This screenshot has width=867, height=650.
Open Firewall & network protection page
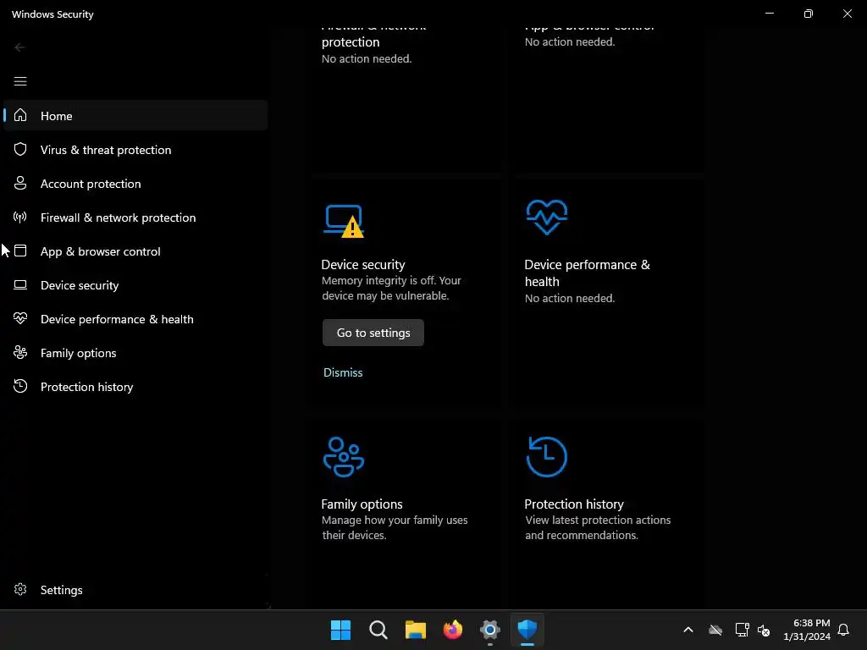coord(136,218)
